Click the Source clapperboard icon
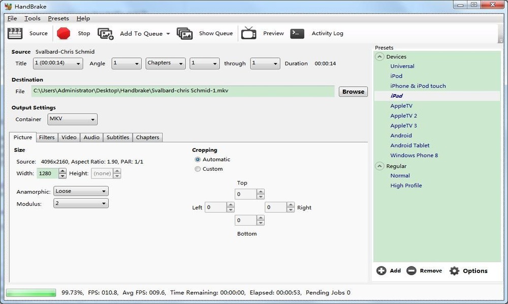This screenshot has width=508, height=304. (x=15, y=33)
